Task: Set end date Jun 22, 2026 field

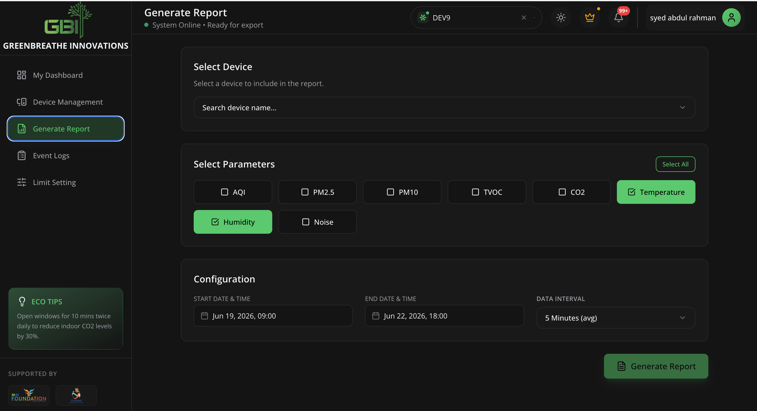Action: click(x=444, y=315)
